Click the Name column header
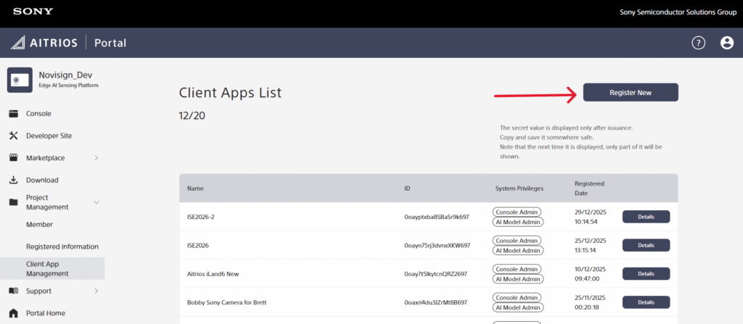 click(195, 188)
